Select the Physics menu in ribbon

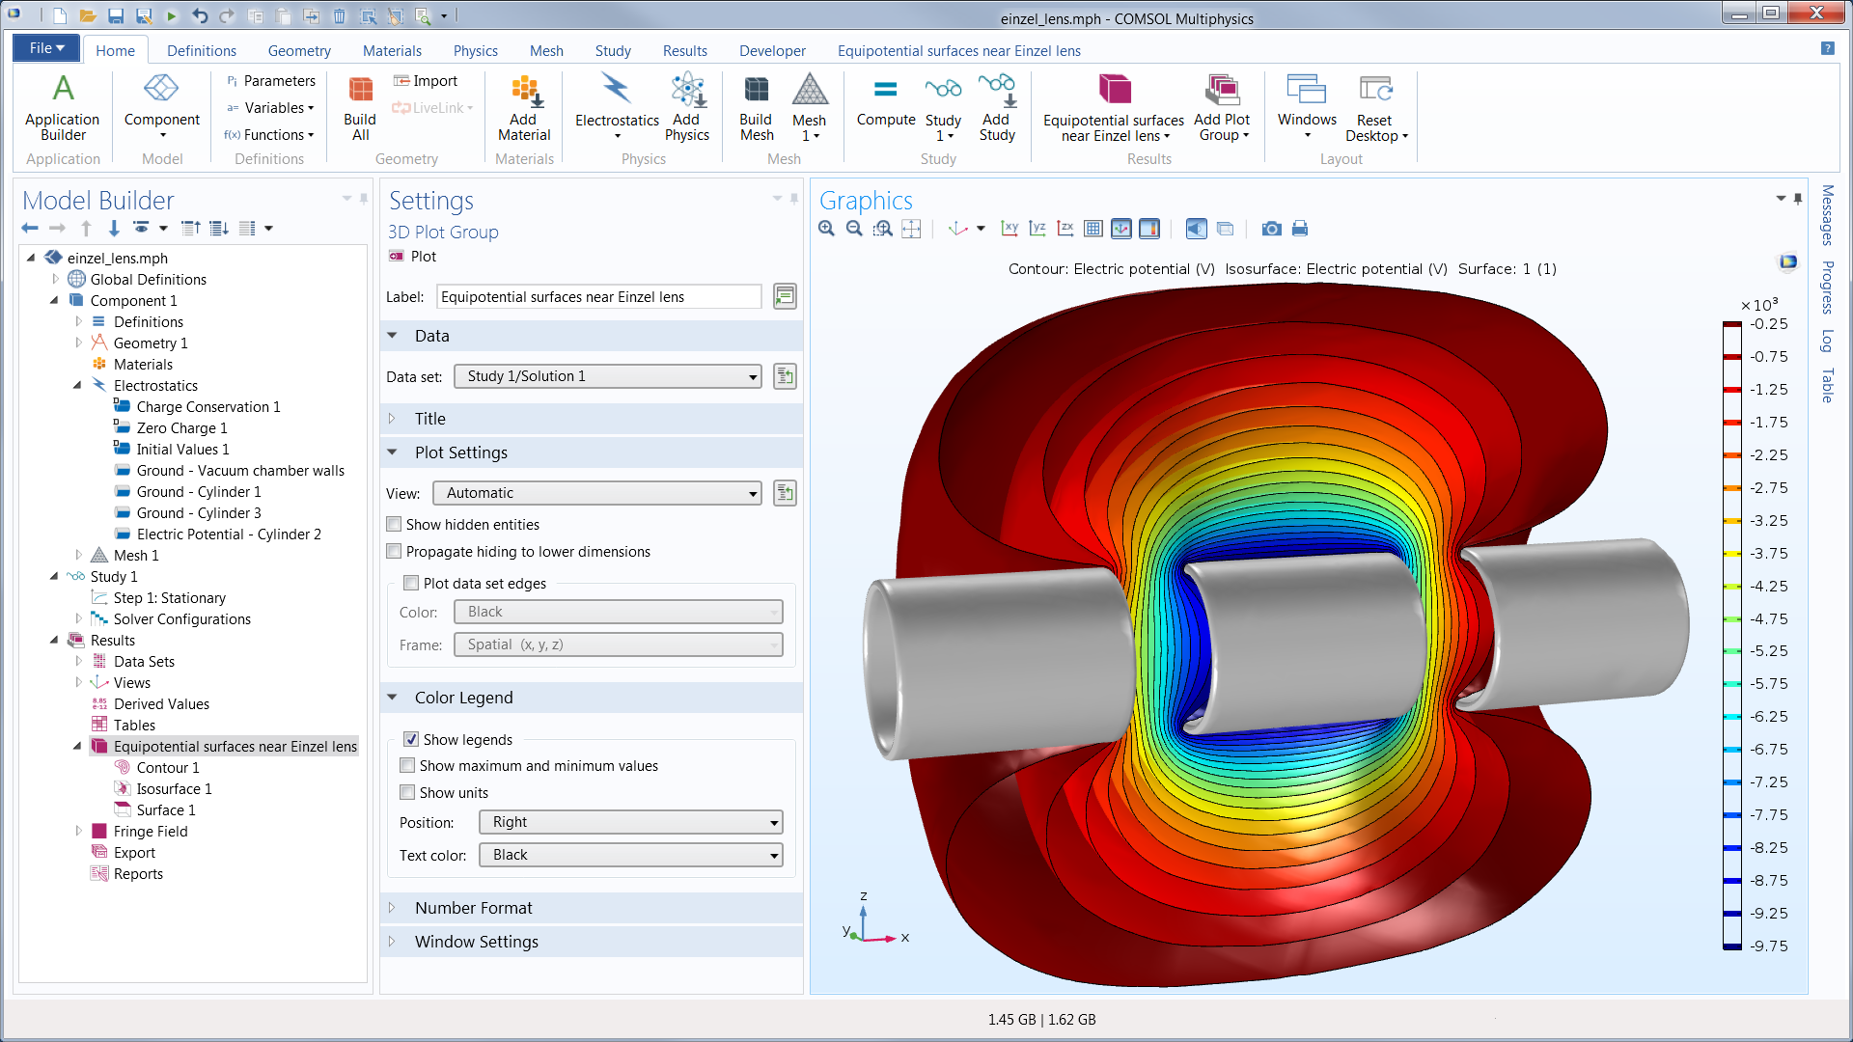click(x=475, y=51)
